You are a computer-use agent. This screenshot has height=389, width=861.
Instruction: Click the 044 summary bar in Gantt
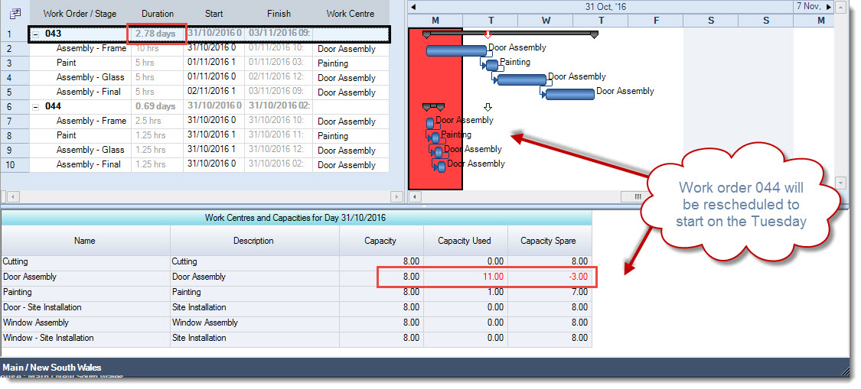click(x=434, y=106)
